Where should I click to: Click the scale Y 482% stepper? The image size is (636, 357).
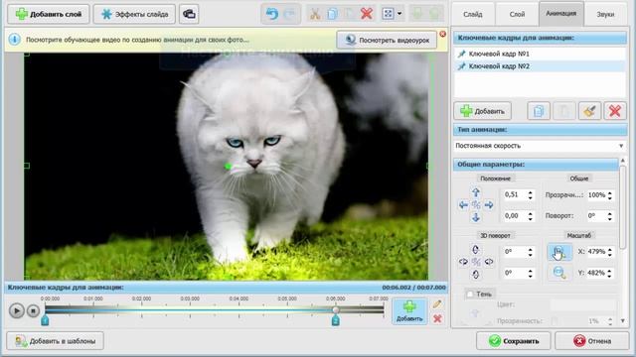tap(609, 273)
